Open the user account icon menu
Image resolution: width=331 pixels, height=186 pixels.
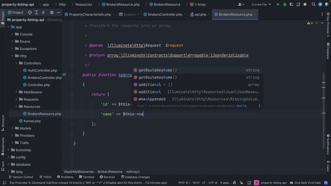pyautogui.click(x=240, y=5)
